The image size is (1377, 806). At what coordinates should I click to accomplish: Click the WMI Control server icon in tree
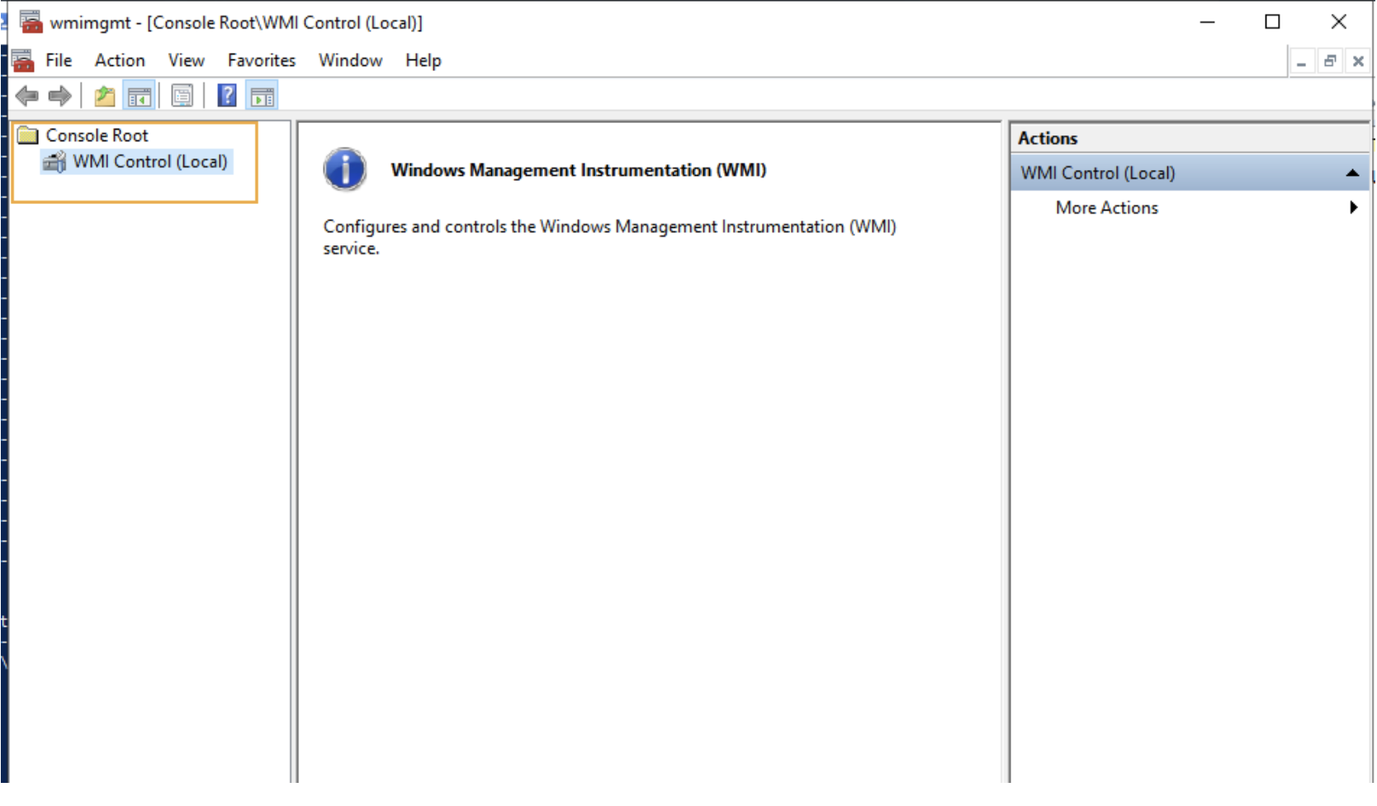coord(54,162)
